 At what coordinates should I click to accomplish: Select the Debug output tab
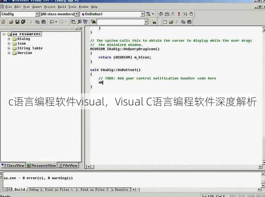34,189
